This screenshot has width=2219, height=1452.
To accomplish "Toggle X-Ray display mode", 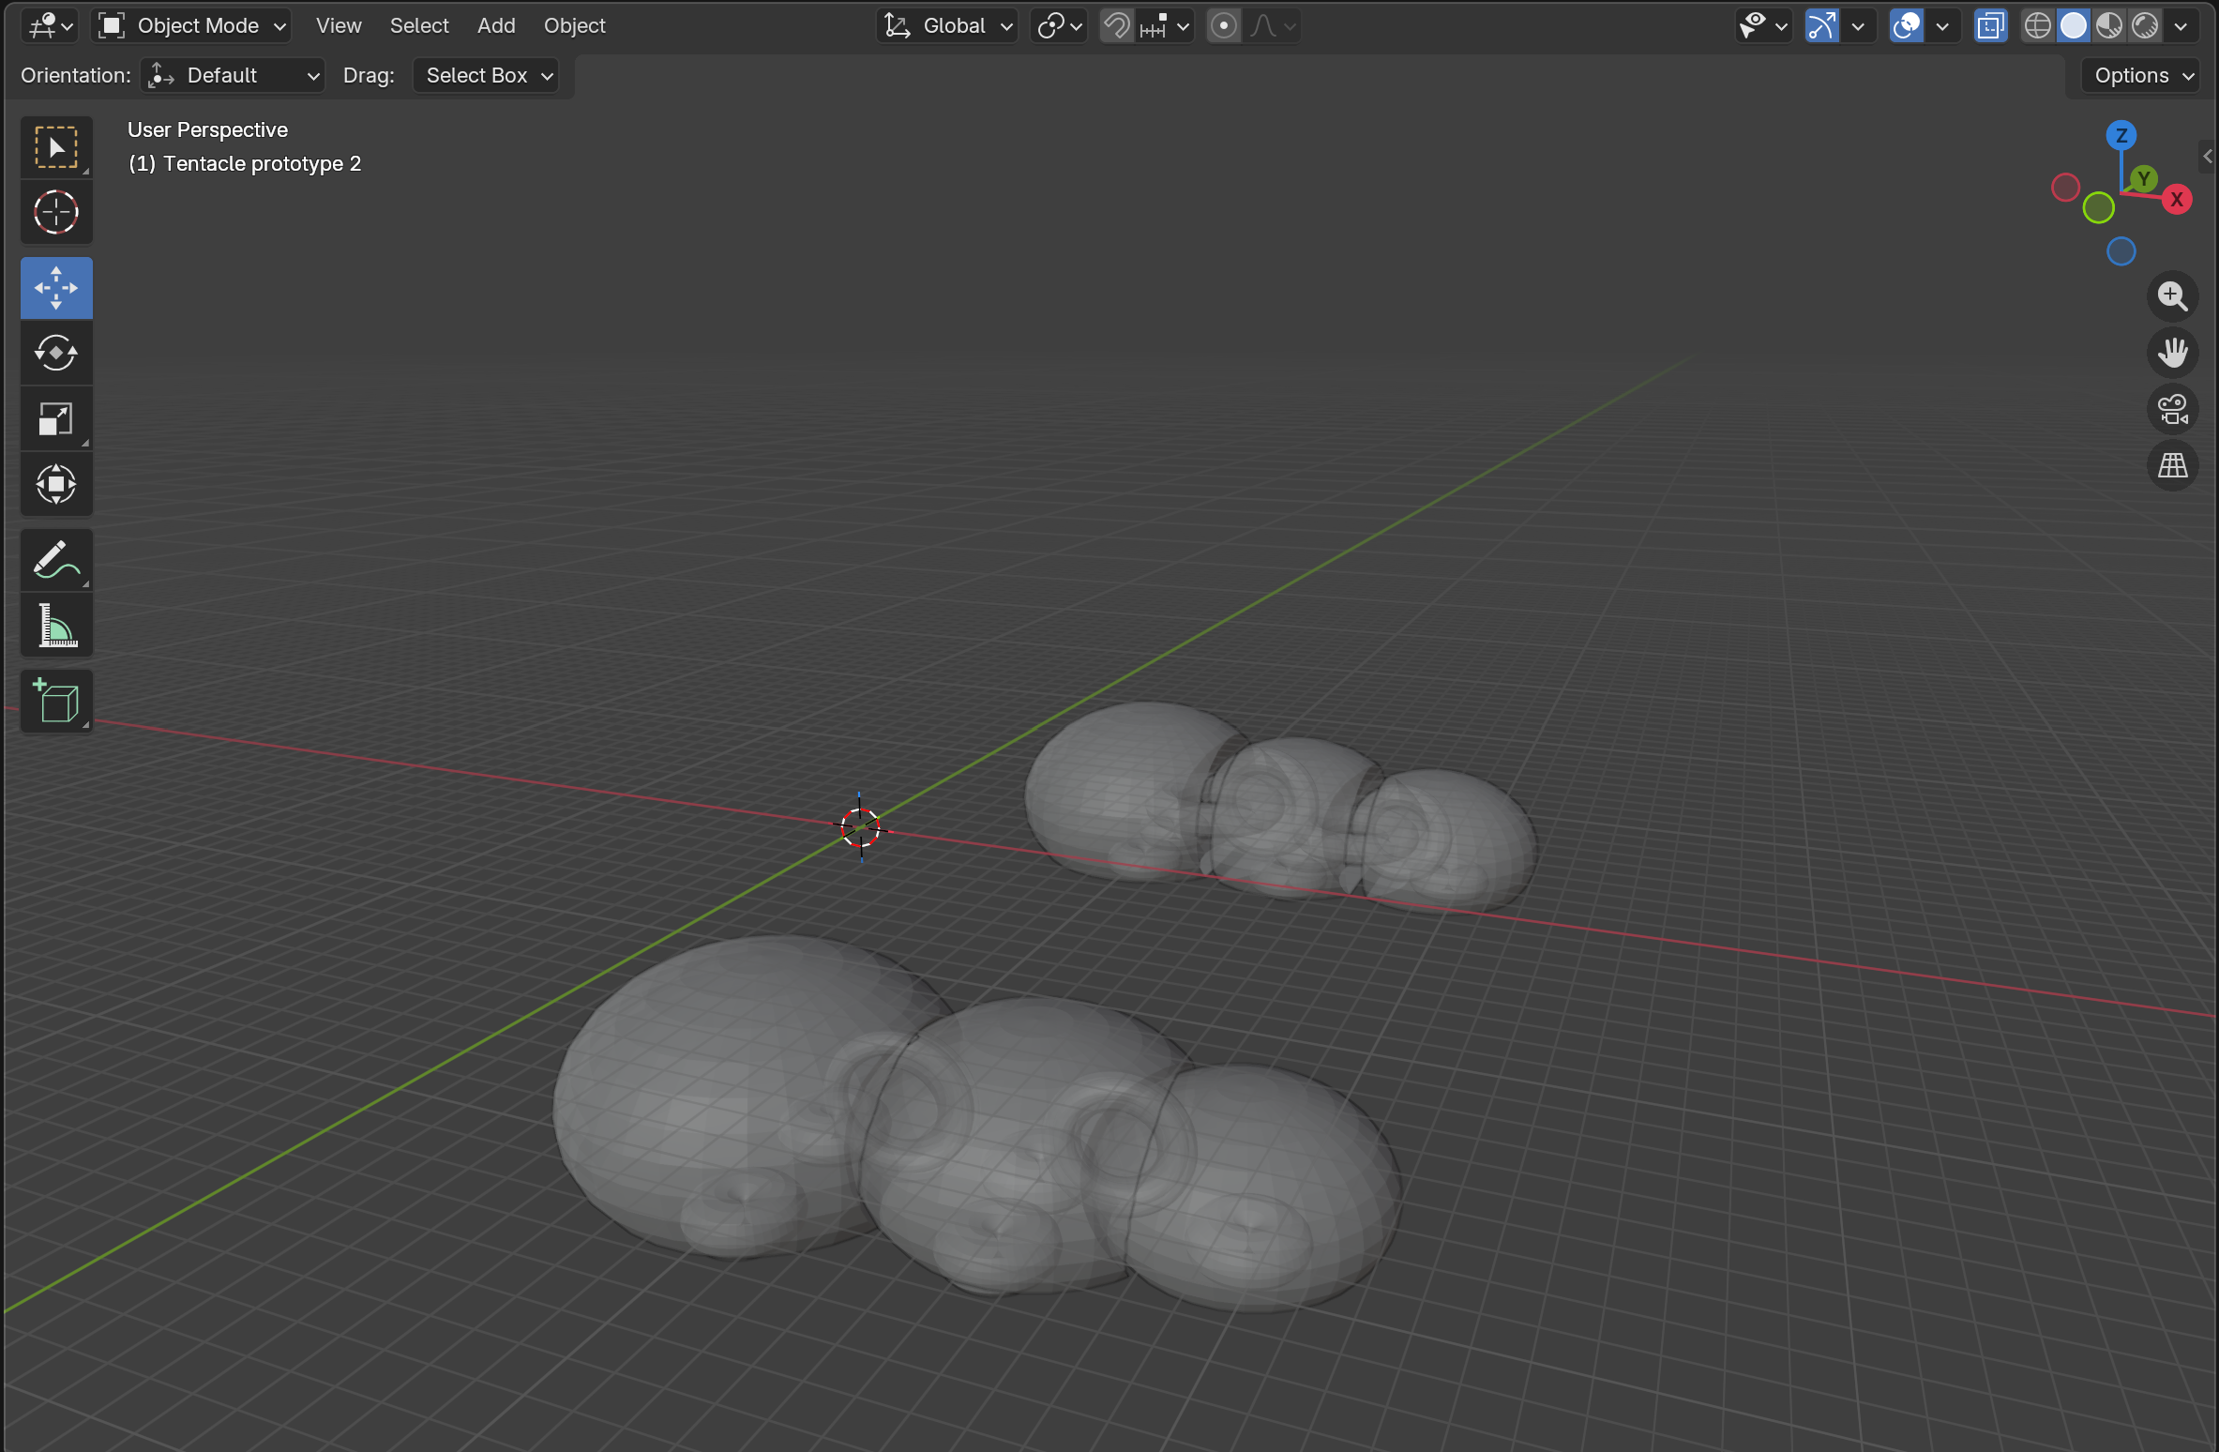I will point(1990,25).
